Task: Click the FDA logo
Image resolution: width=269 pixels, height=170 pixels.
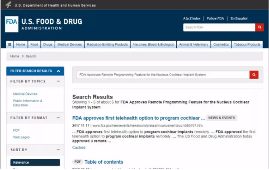Action: 12,24
